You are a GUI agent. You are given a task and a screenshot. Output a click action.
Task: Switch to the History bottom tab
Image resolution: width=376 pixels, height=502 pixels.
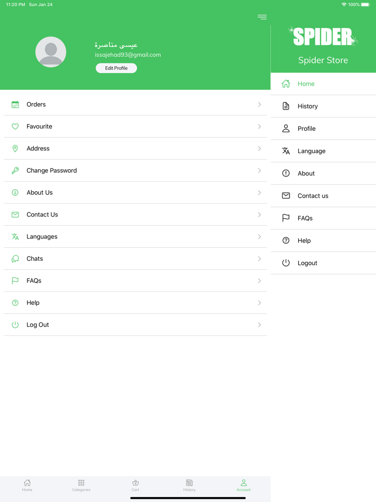tap(190, 485)
